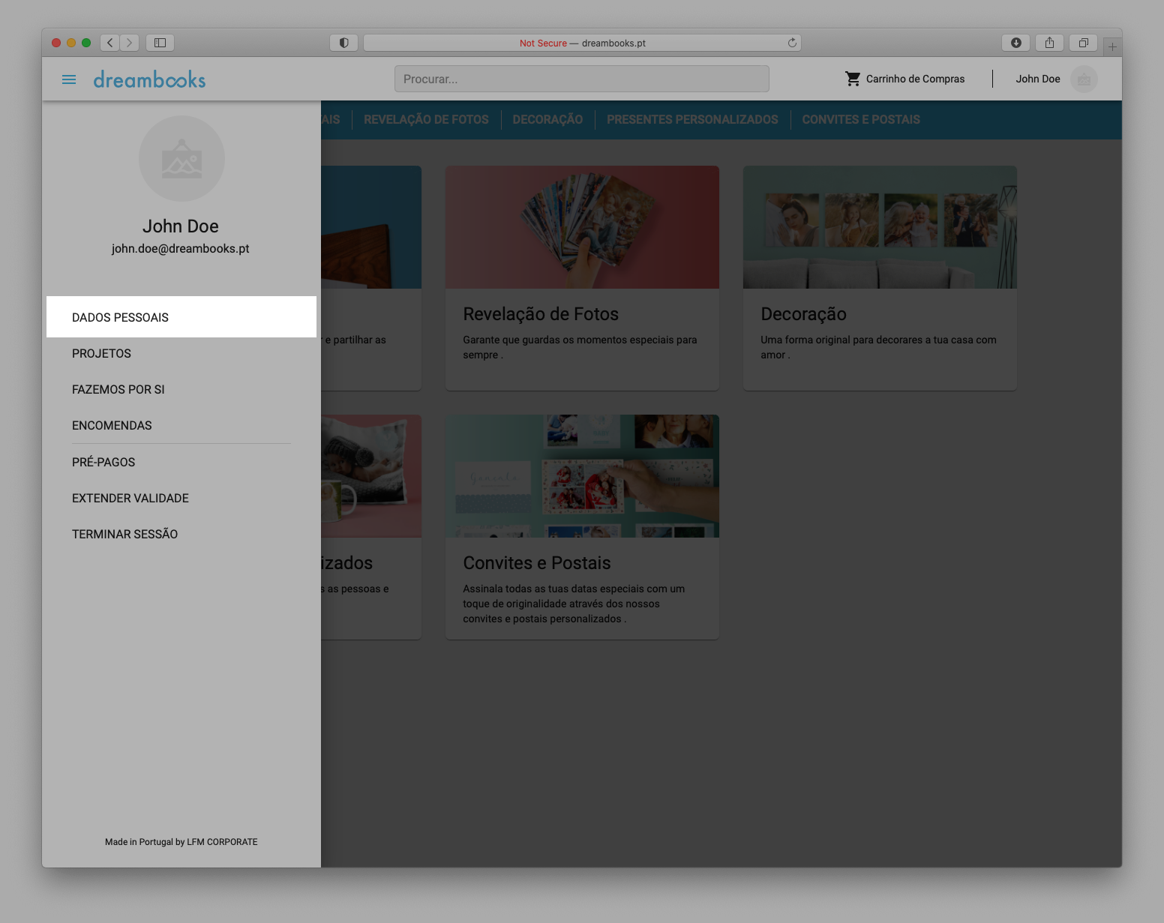Open PROJETOS in the side menu
This screenshot has height=923, width=1164.
[102, 353]
